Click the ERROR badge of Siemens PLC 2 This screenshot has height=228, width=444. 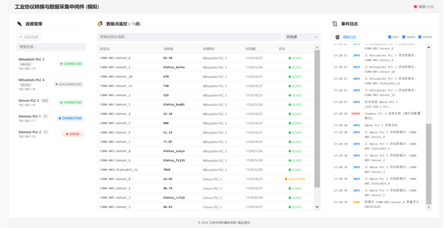tap(73, 134)
